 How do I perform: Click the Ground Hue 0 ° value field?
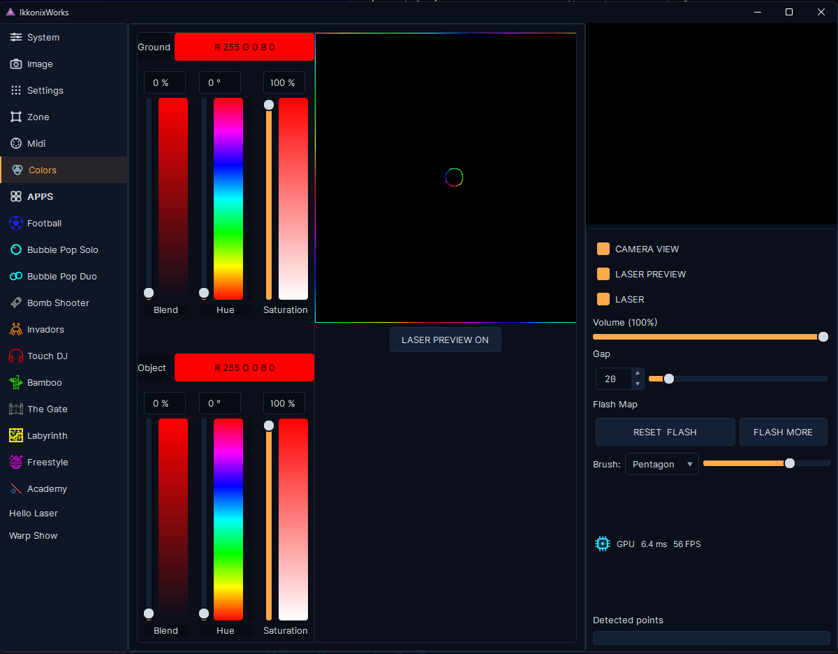click(220, 82)
